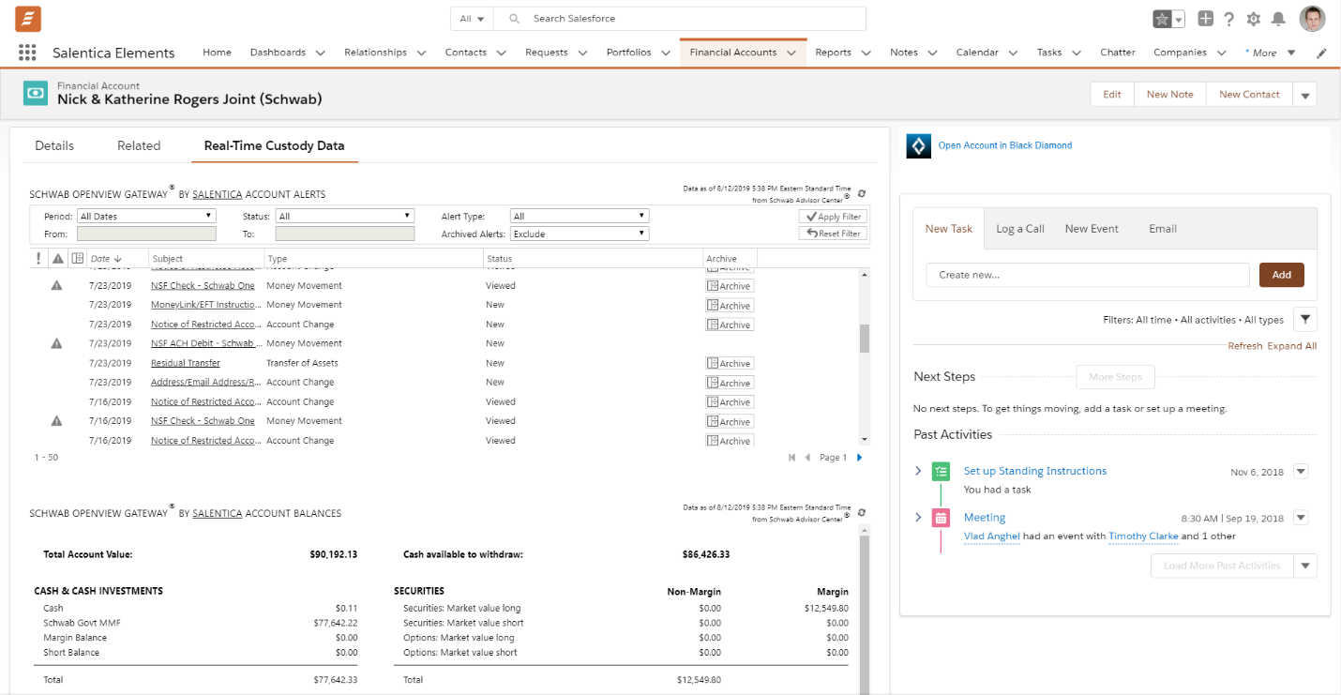The width and height of the screenshot is (1341, 695).
Task: Expand the Set up Standing Instructions activity
Action: tap(918, 471)
